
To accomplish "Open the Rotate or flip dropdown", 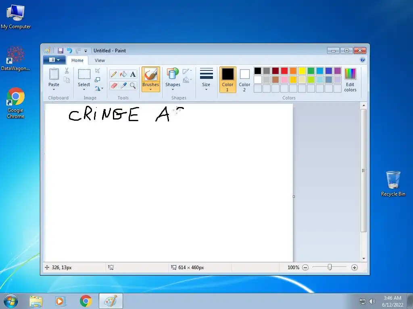I will (x=99, y=89).
